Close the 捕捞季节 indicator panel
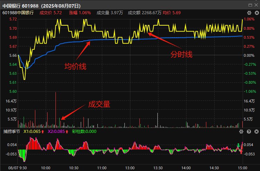260x171 pixels. point(256,132)
